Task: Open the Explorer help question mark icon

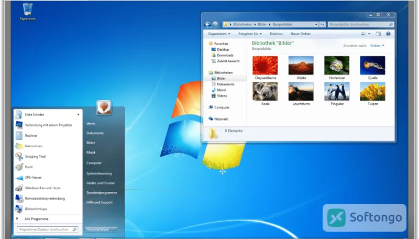Action: (388, 34)
